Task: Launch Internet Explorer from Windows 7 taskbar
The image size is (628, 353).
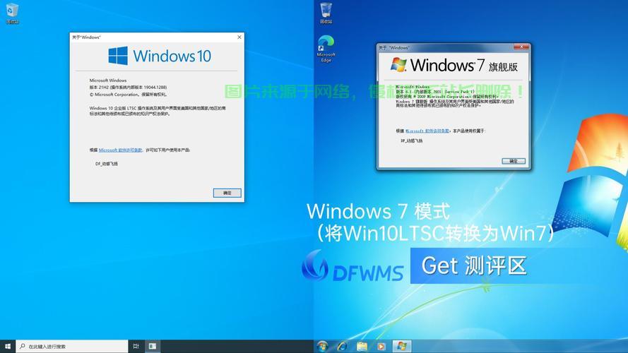Action: point(343,346)
